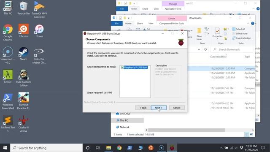Show hidden system tray icons
This screenshot has height=152, width=270.
pyautogui.click(x=221, y=148)
